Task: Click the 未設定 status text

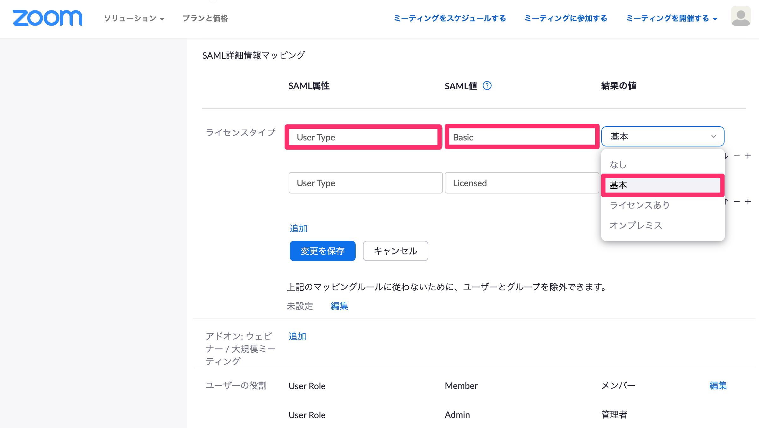Action: tap(300, 306)
